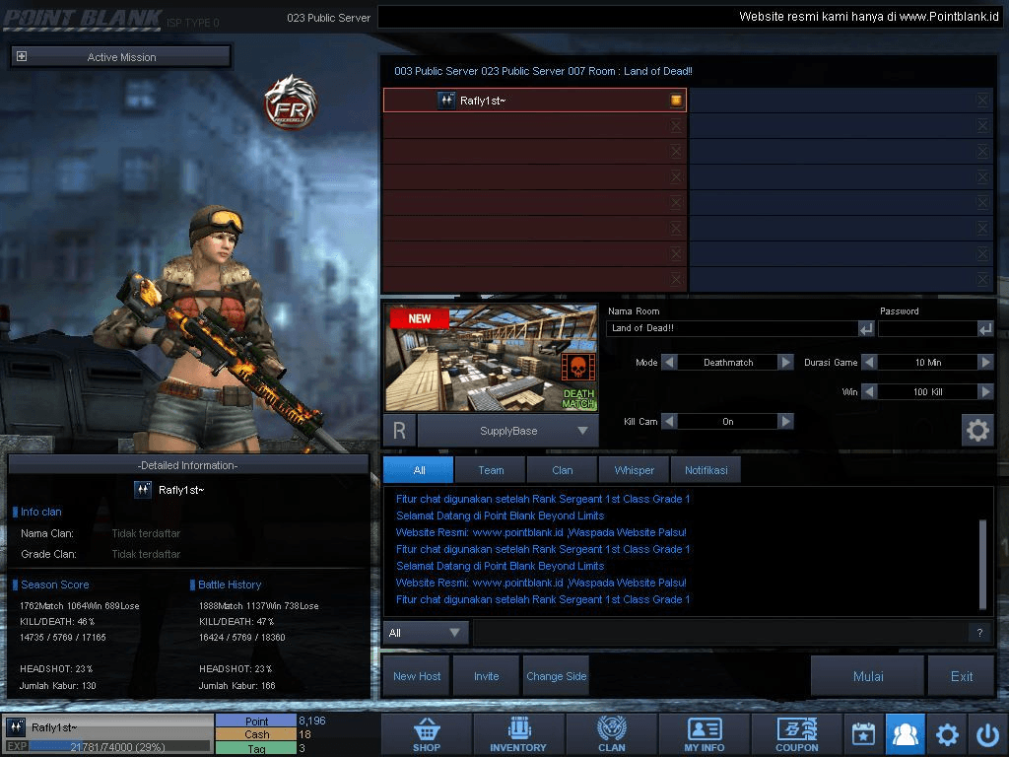Toggle Kill Cam with left arrow
Viewport: 1009px width, 757px height.
pos(669,422)
